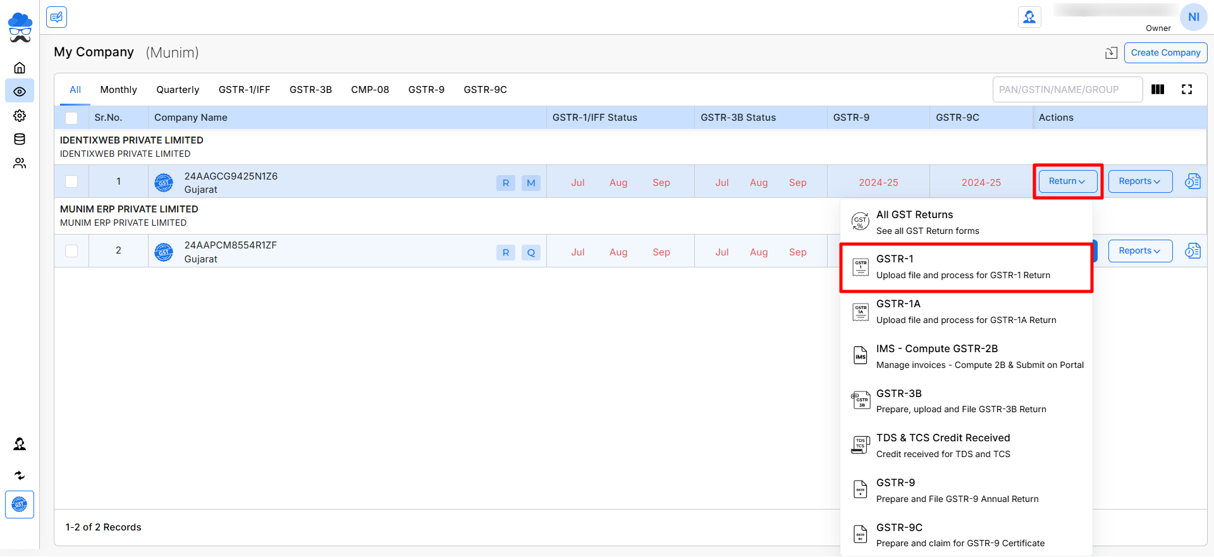This screenshot has height=557, width=1214.
Task: Click the PAN/GSTIN/NAME/GROUP search field
Action: [1067, 90]
